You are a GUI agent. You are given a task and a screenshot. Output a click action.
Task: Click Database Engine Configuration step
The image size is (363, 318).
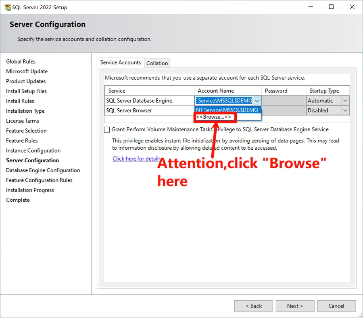pyautogui.click(x=43, y=170)
